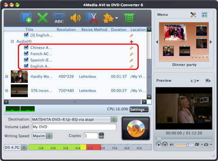Open the 4:3 aspect ratio dropdown
Image resolution: width=218 pixels, height=161 pixels.
coord(195,81)
